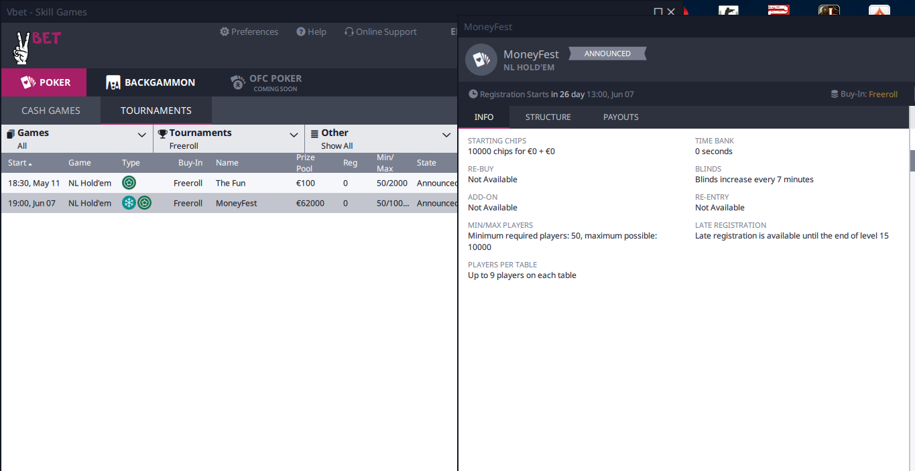This screenshot has width=915, height=471.
Task: Click the cards icon on Poker button
Action: coord(27,82)
